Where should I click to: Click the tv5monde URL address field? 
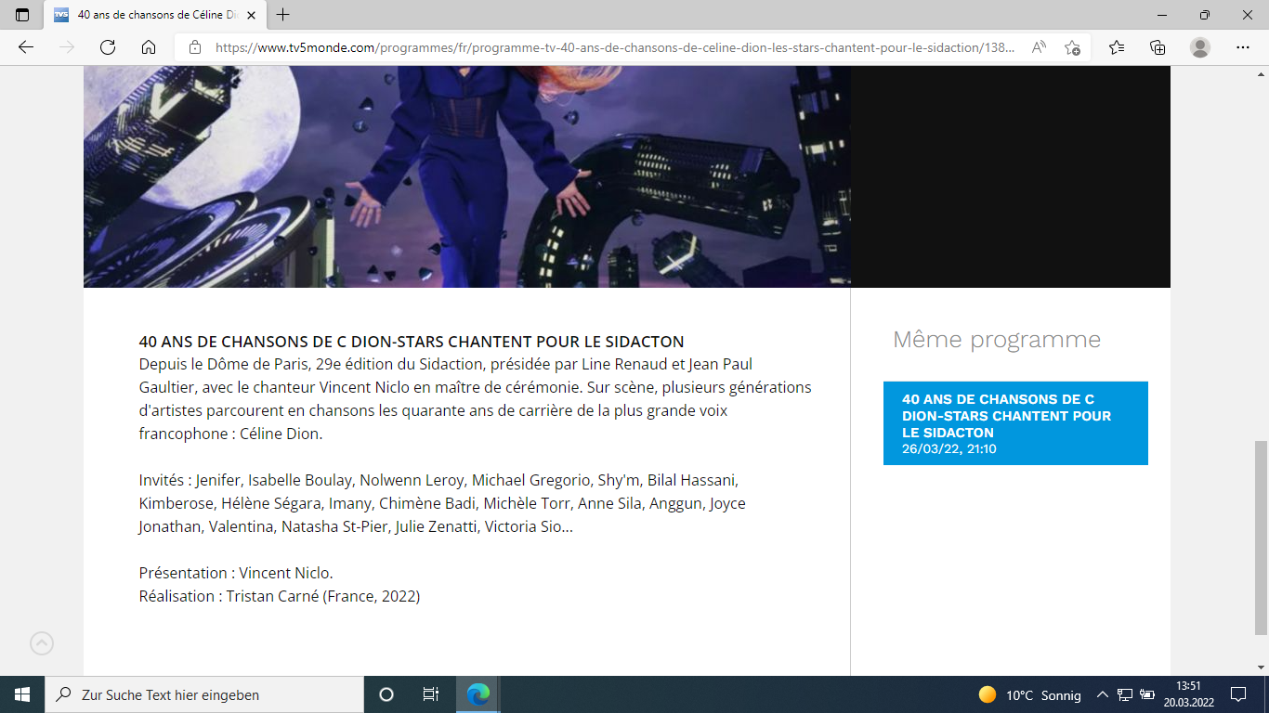613,47
